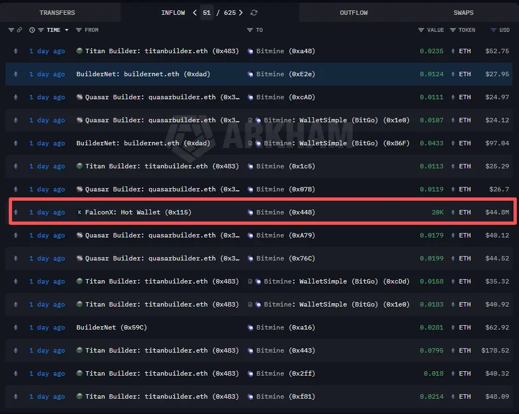This screenshot has width=519, height=414.
Task: Open the SWAPS tab
Action: click(463, 13)
